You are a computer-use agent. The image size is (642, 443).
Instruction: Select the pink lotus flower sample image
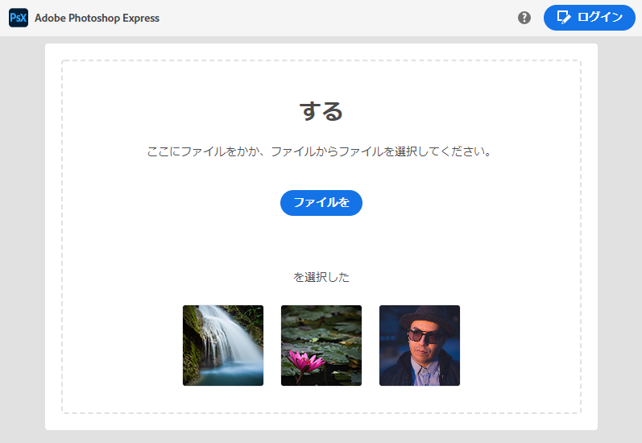(321, 346)
